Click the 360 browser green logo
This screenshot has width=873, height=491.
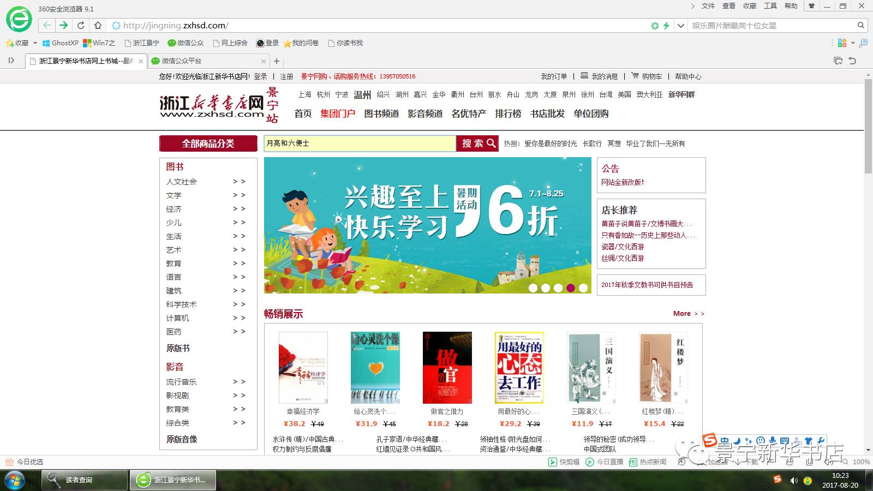pos(19,20)
